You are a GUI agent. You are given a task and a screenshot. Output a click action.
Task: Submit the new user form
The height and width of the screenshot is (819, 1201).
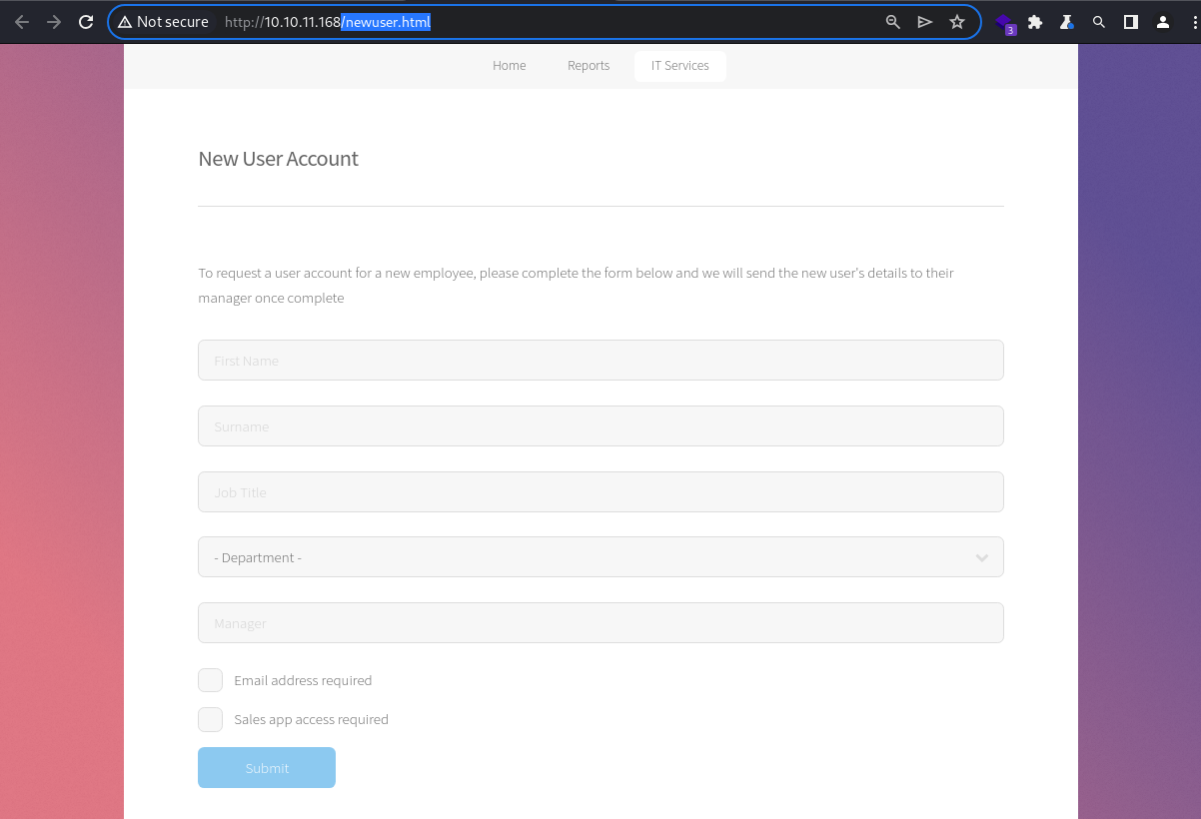267,768
